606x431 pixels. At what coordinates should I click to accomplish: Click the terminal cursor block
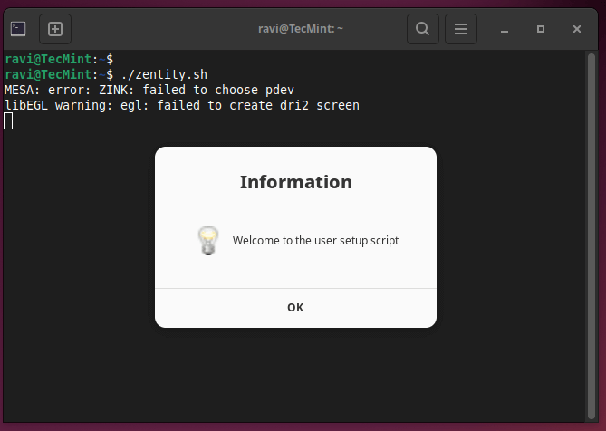point(8,121)
